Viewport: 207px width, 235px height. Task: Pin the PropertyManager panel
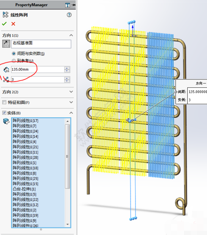[x=74, y=5]
